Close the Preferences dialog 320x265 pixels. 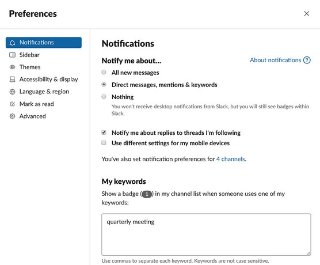(307, 14)
